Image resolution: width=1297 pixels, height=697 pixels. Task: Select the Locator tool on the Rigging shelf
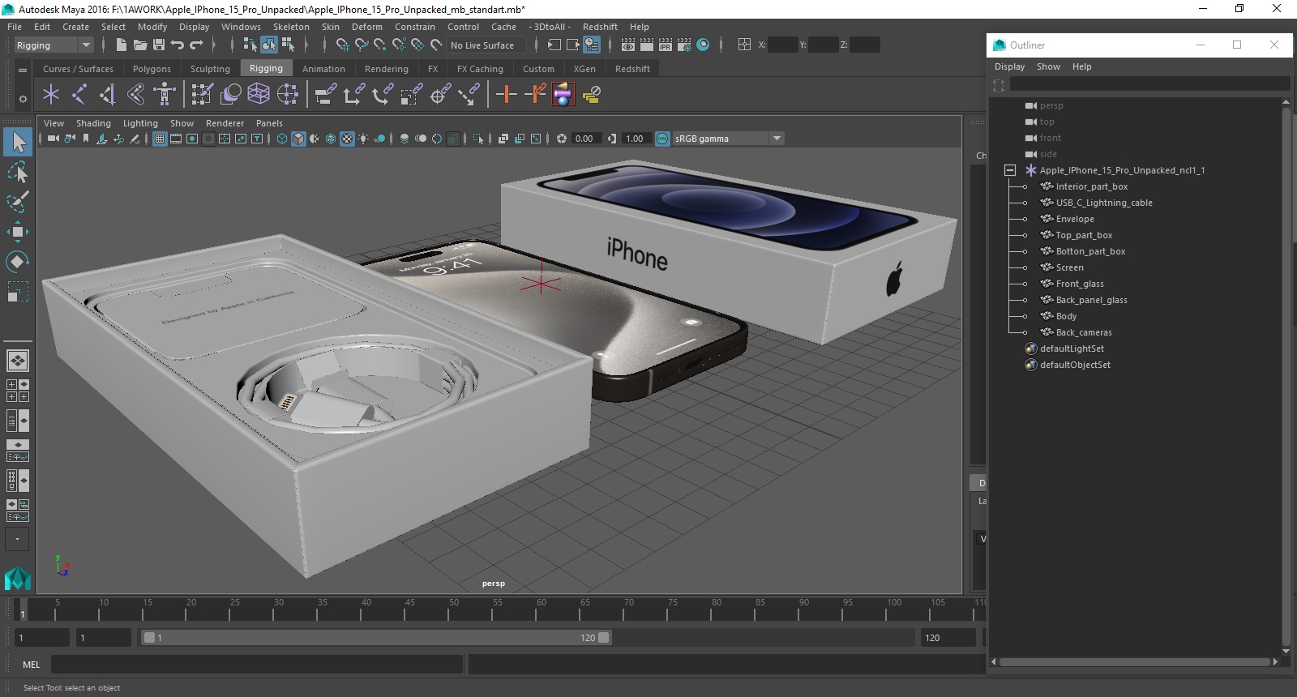pos(51,95)
